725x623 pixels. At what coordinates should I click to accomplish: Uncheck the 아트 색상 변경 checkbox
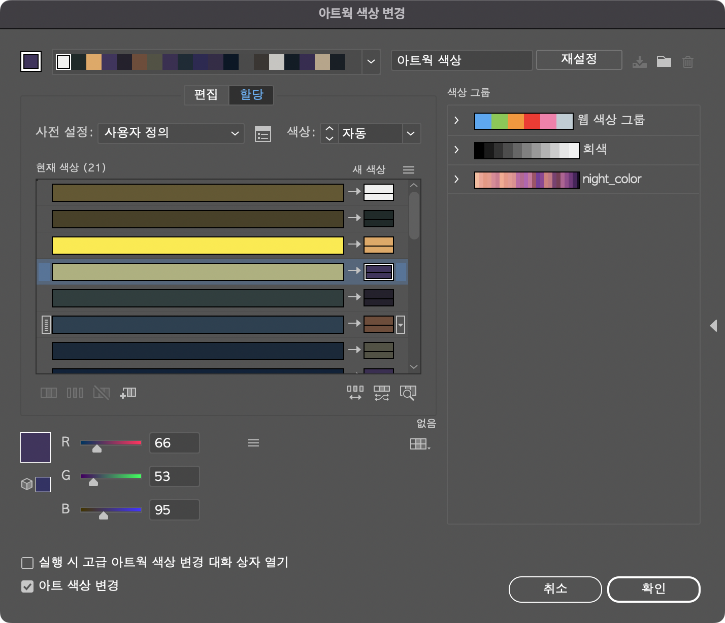28,586
